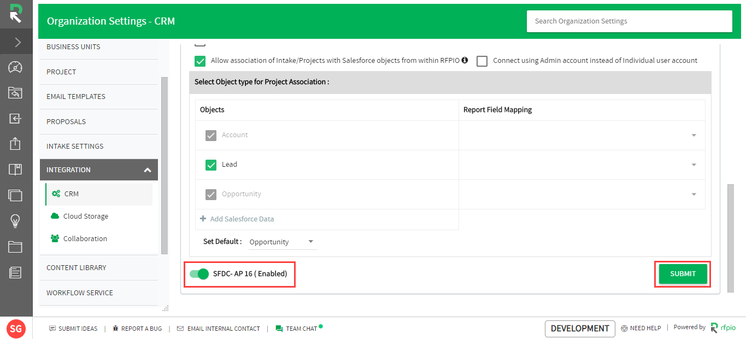
Task: Click the document lines icon in sidebar
Action: 15,272
